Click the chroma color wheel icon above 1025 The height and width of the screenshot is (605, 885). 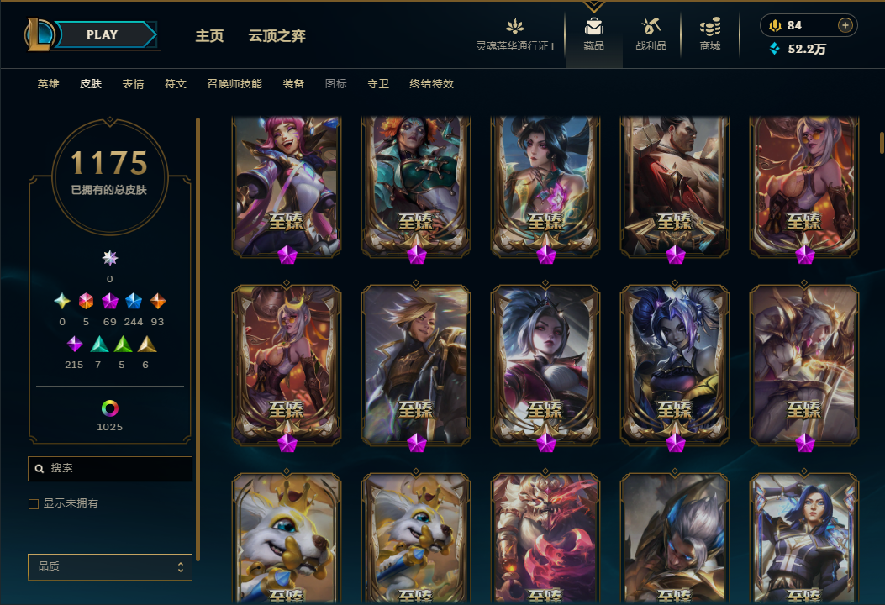coord(109,408)
